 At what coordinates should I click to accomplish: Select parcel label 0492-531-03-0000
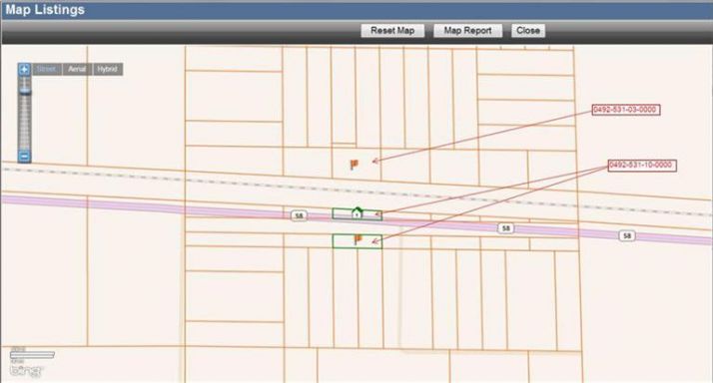[x=626, y=110]
